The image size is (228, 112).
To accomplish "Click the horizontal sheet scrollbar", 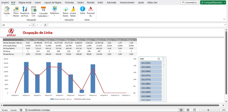I will pyautogui.click(x=111, y=105).
